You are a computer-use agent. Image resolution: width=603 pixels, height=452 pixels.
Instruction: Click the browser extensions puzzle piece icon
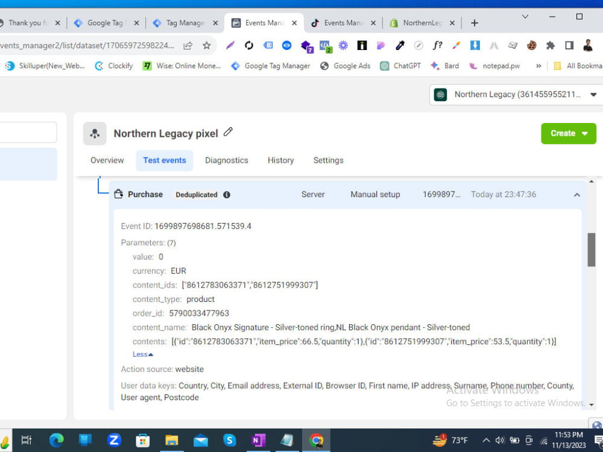pos(551,45)
